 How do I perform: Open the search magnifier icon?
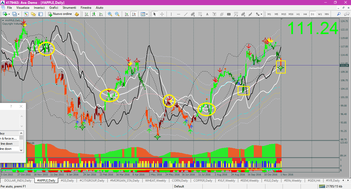click(x=339, y=14)
